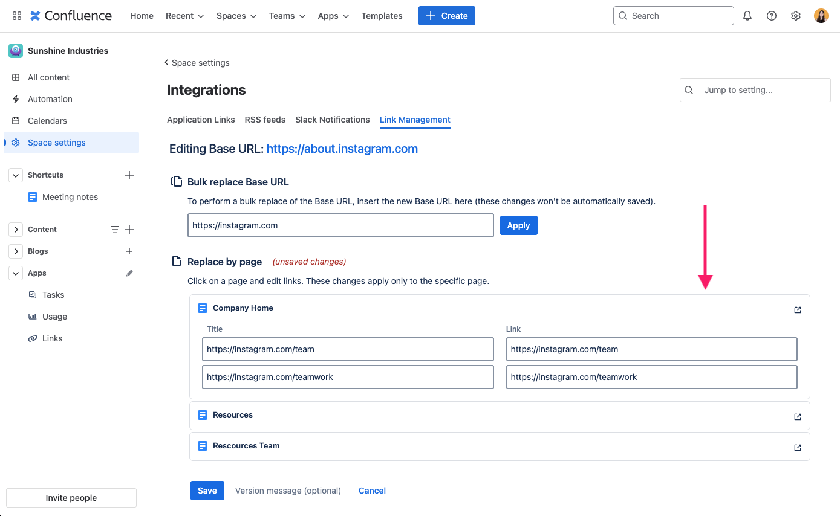This screenshot has height=516, width=840.
Task: Click the filter icon beside Content
Action: (x=114, y=230)
